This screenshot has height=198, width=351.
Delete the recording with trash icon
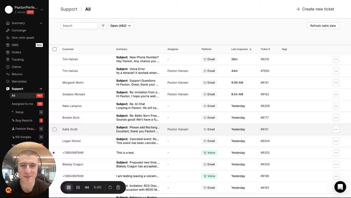coord(118,187)
